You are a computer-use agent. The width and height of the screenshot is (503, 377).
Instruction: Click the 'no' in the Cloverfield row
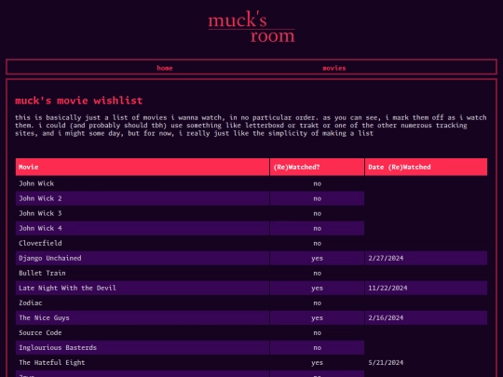tap(318, 244)
